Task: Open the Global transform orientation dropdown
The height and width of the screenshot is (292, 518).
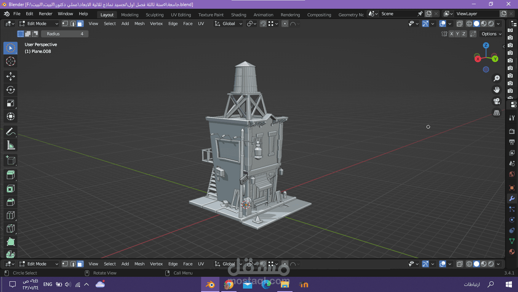Action: 229,24
